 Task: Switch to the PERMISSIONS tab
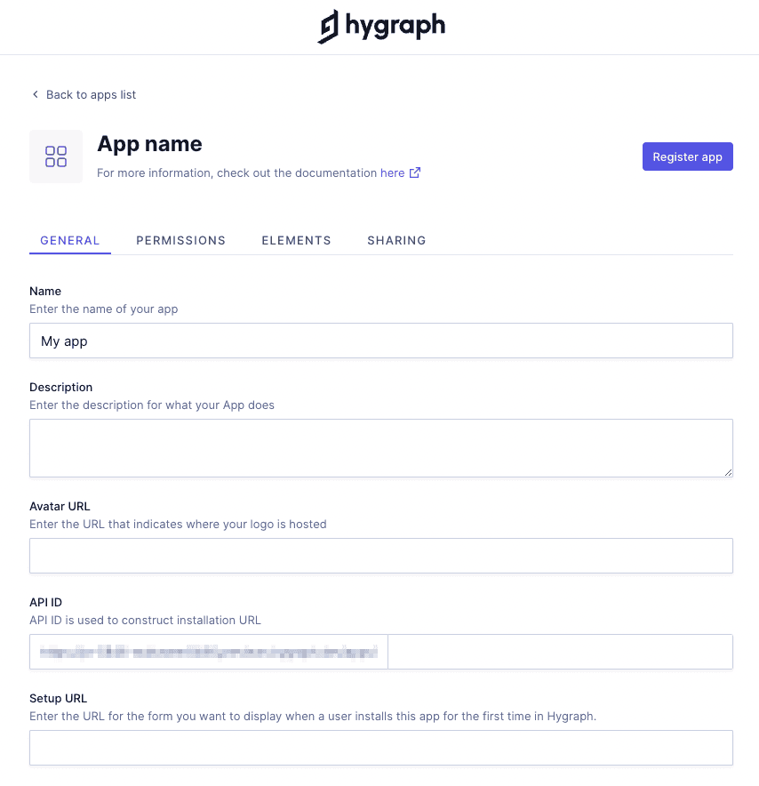(x=180, y=240)
